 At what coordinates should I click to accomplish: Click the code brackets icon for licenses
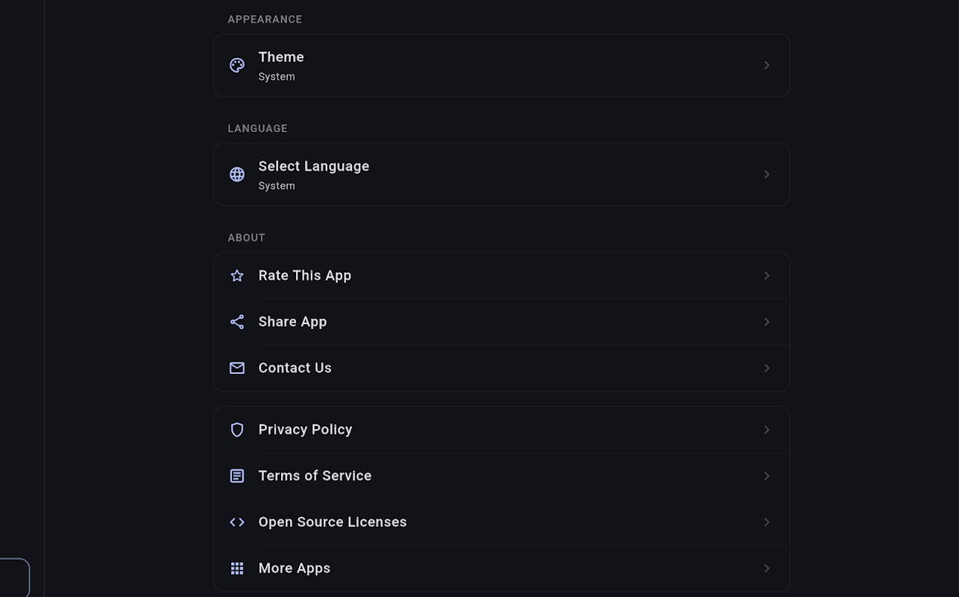click(x=237, y=522)
